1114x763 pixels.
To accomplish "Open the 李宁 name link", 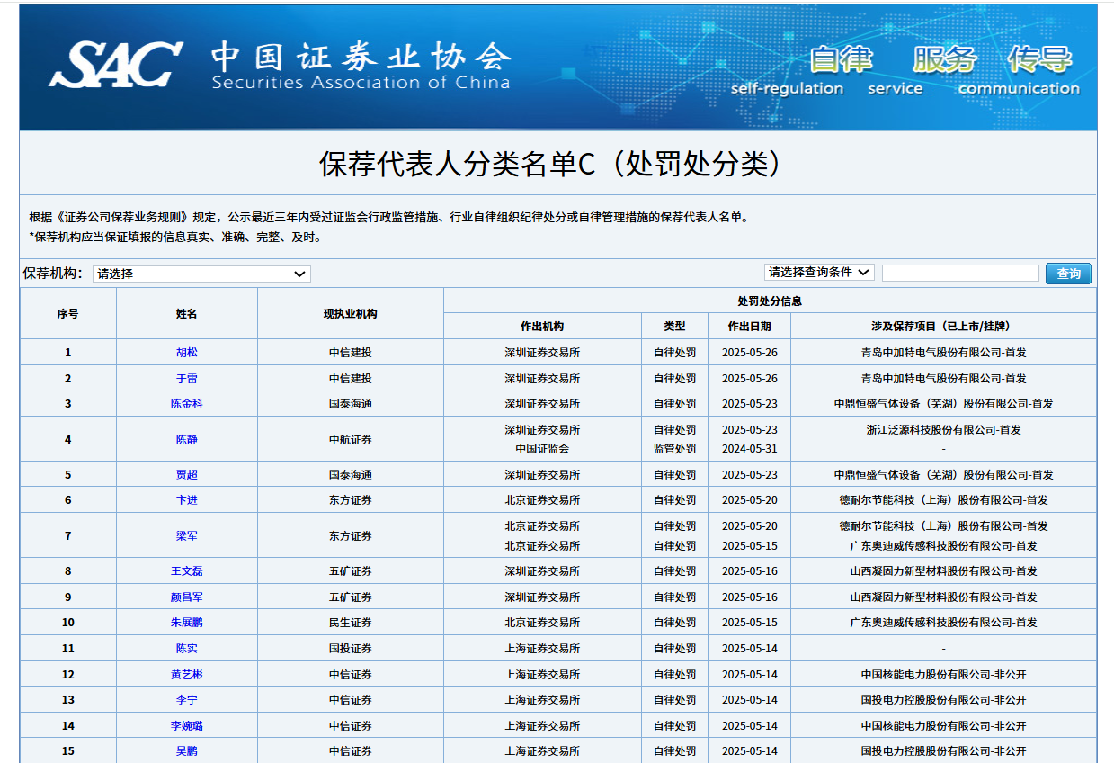I will click(186, 700).
